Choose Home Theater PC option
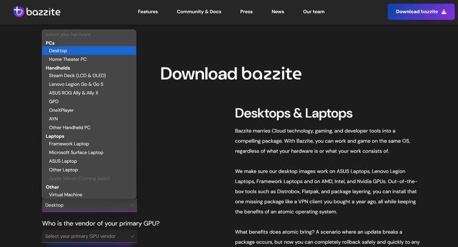This screenshot has width=458, height=247. point(89,59)
